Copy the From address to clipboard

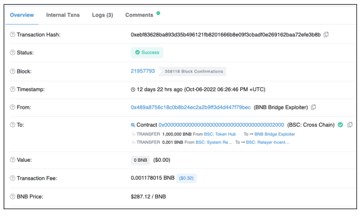point(313,107)
